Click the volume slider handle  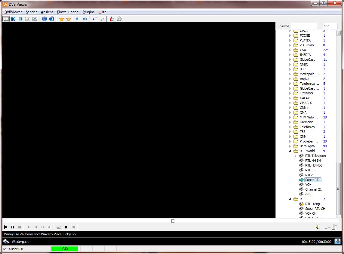[334, 227]
